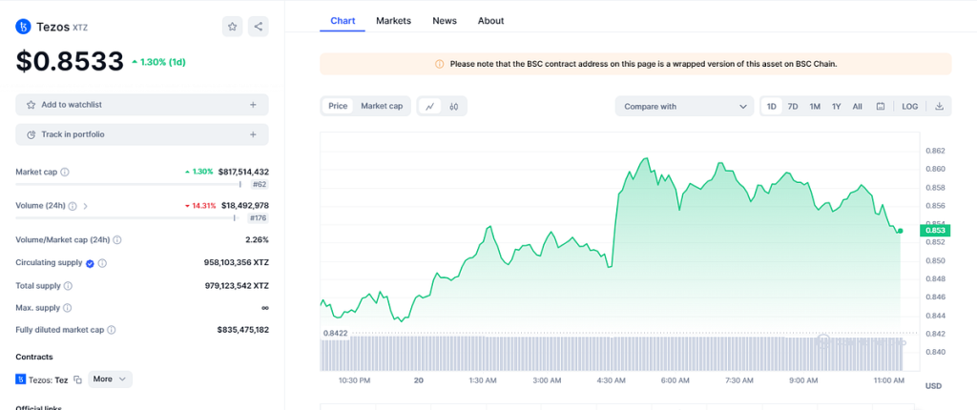
Task: Open the Markets tab
Action: (393, 20)
